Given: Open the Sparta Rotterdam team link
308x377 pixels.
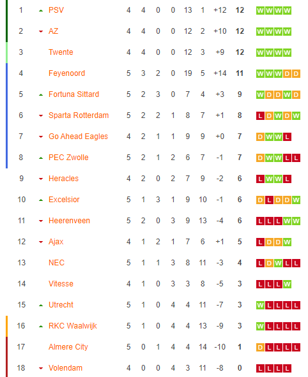Looking at the screenshot, I should tap(79, 115).
